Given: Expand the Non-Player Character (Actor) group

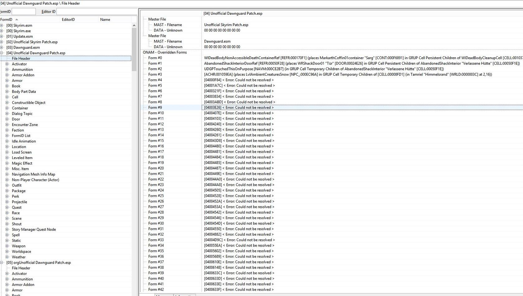Looking at the screenshot, I should click(x=7, y=180).
